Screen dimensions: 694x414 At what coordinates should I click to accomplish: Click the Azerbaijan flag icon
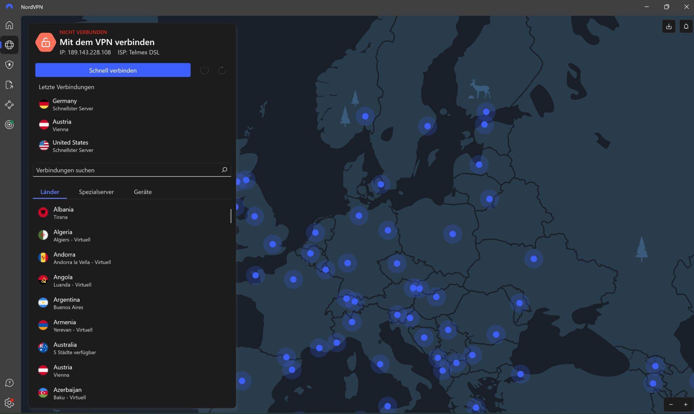pyautogui.click(x=43, y=393)
